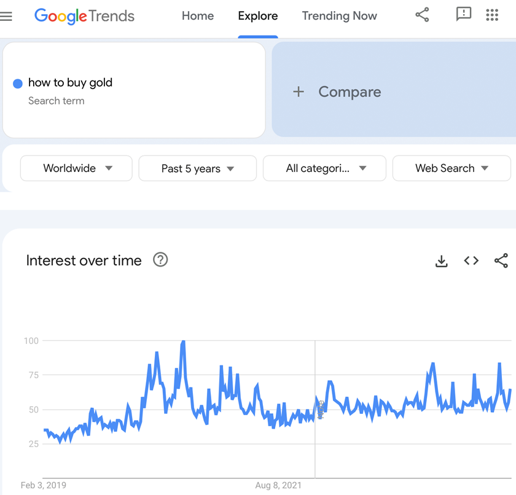The width and height of the screenshot is (516, 495).
Task: Open the Past 5 years dropdown
Action: coord(197,169)
